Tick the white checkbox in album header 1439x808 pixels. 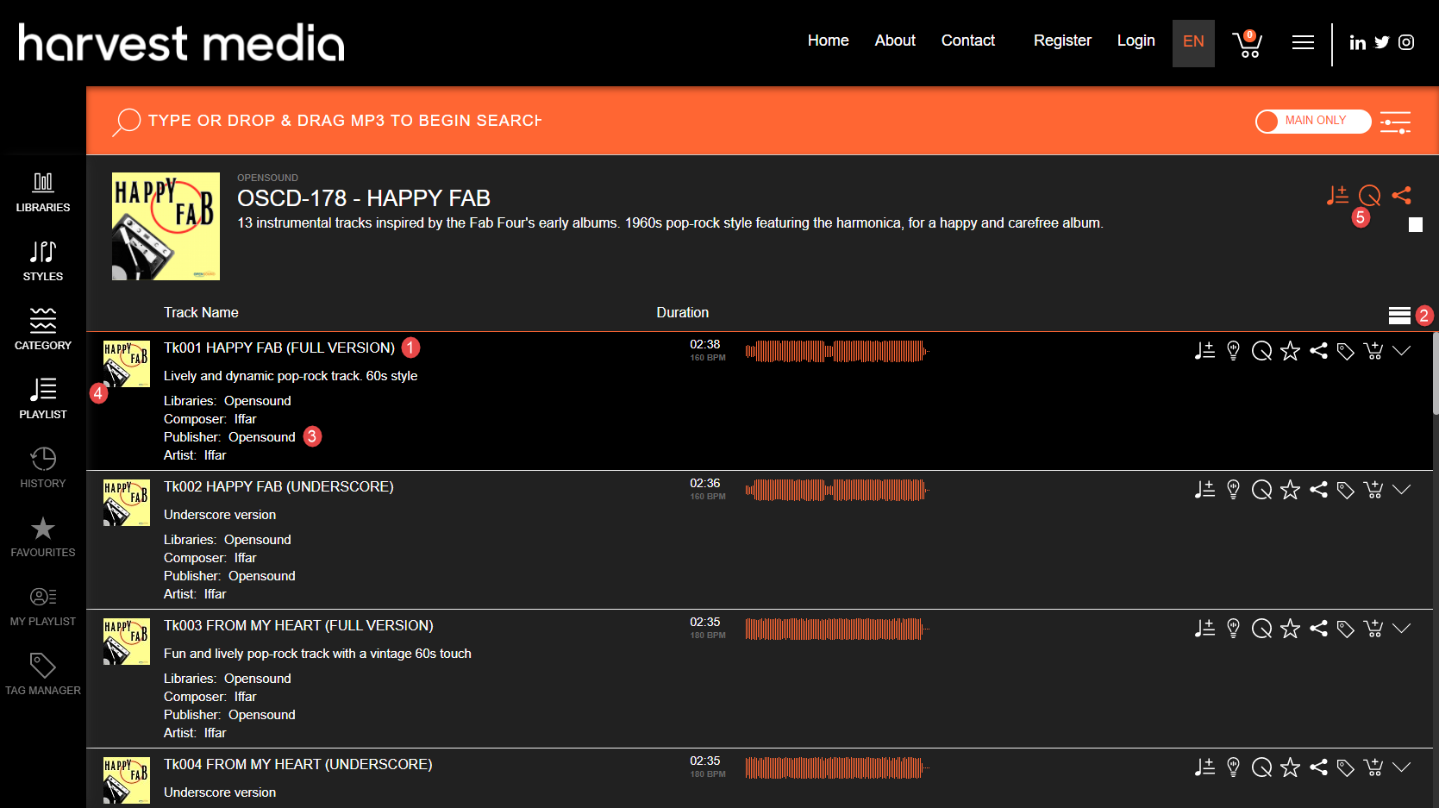1416,225
